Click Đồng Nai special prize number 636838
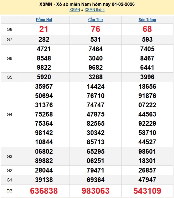The height and width of the screenshot is (198, 174). click(44, 191)
